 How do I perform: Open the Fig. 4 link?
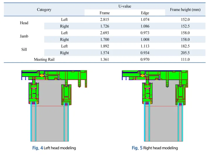coord(38,148)
